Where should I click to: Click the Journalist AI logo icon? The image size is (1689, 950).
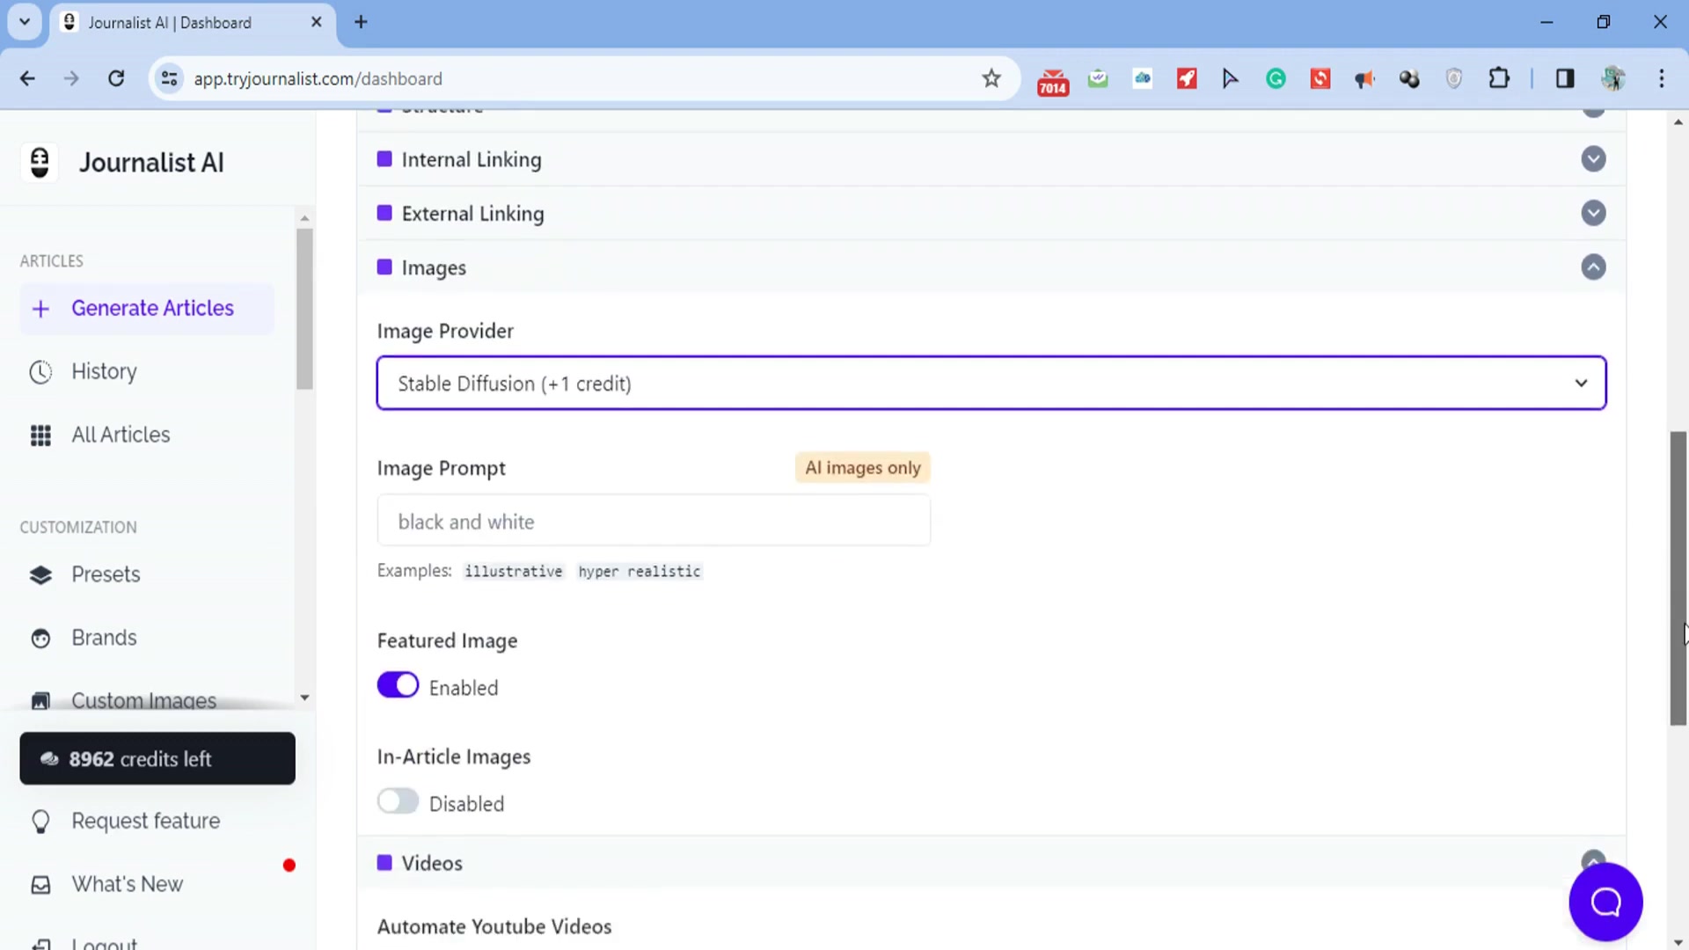pyautogui.click(x=40, y=162)
